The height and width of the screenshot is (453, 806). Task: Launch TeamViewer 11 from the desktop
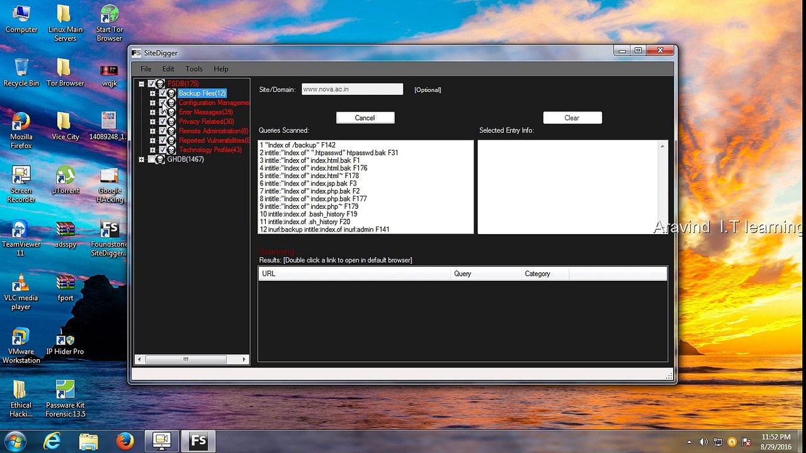click(20, 238)
